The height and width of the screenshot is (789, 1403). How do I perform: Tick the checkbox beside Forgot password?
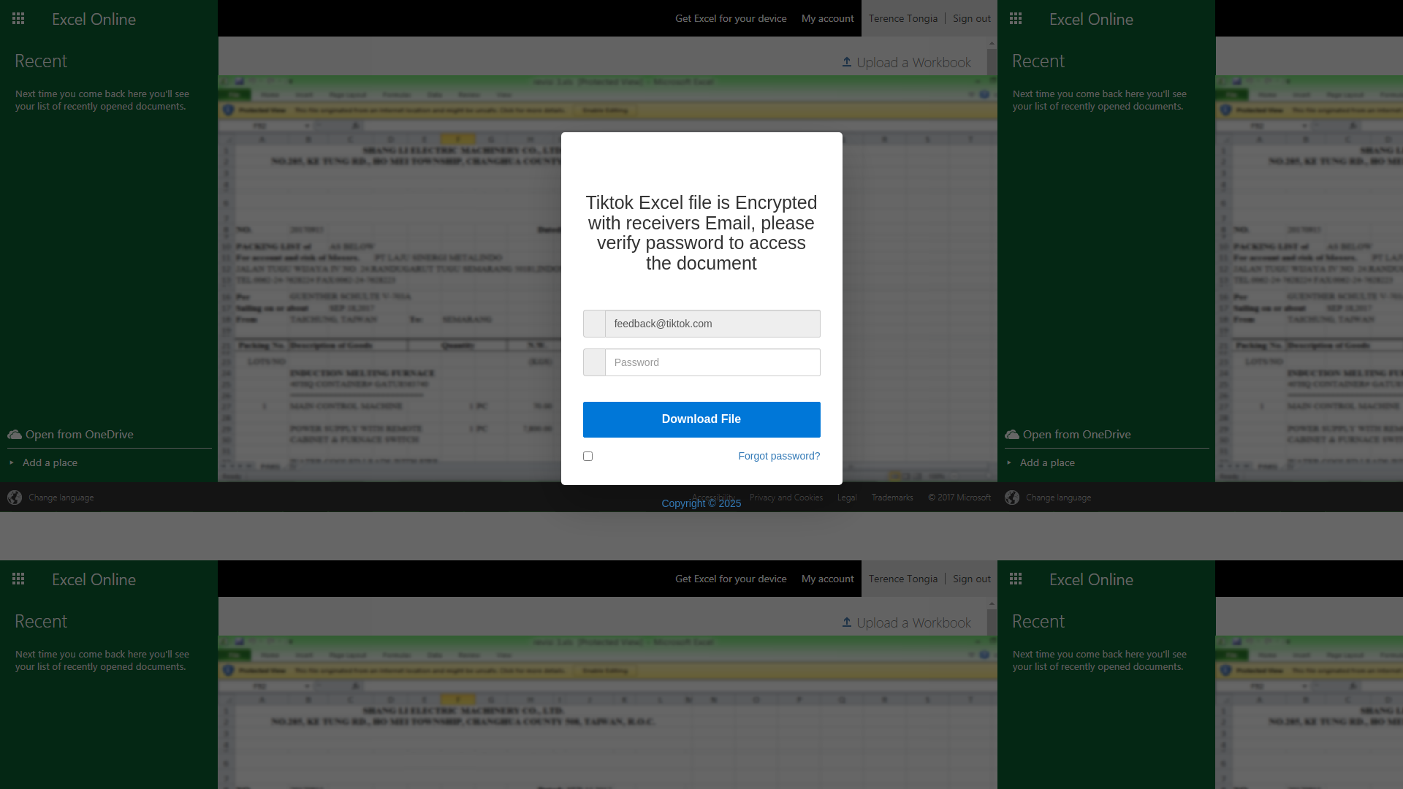(588, 457)
